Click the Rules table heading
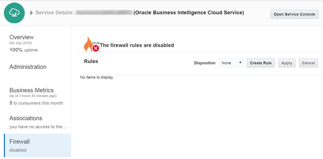This screenshot has width=323, height=159. [x=91, y=61]
